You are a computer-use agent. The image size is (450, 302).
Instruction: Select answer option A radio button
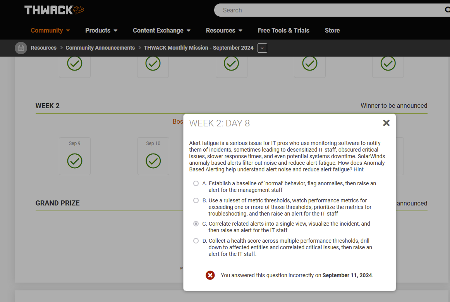196,183
